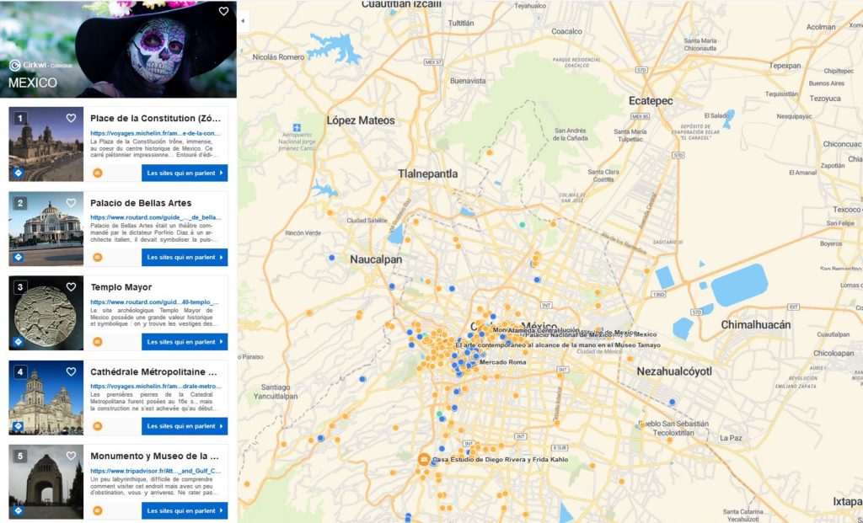Viewport: 863px width, 523px height.
Task: Open the Palacio de Bellas Artes thumbnail image
Action: pos(46,229)
